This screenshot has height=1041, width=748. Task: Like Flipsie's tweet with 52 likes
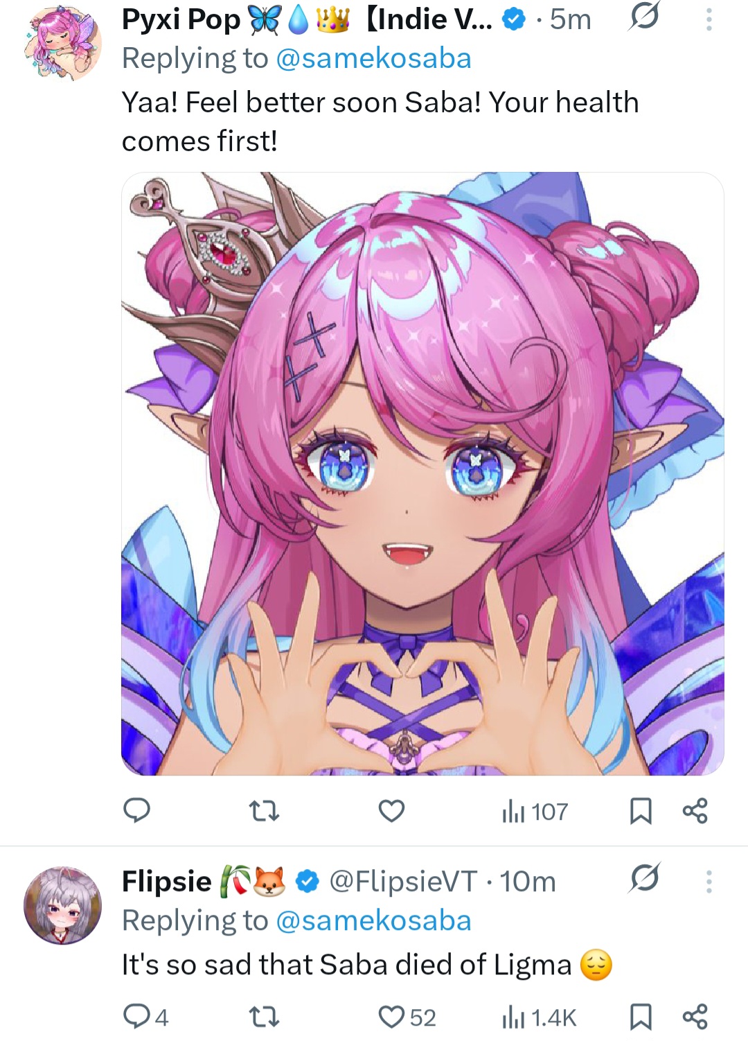407,1017
